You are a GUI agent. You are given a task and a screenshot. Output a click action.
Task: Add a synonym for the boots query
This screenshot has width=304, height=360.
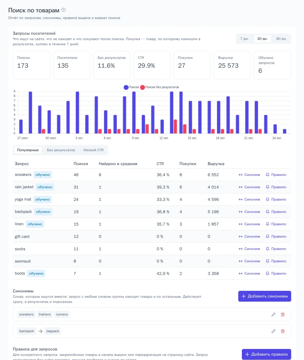[x=249, y=274]
